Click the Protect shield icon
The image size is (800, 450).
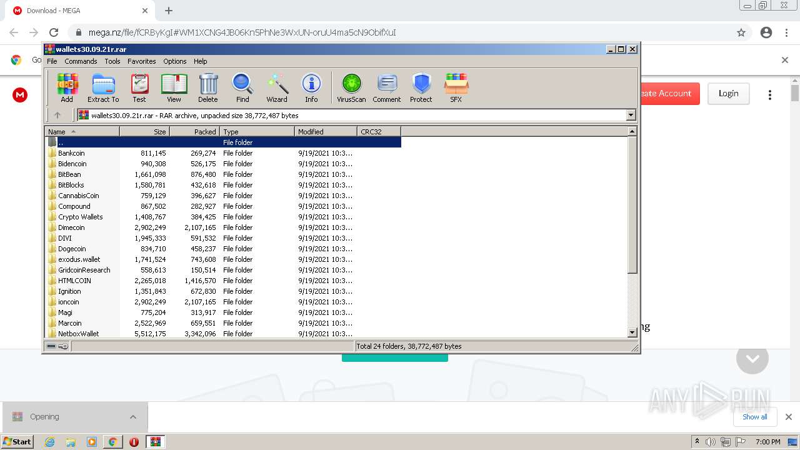(421, 88)
